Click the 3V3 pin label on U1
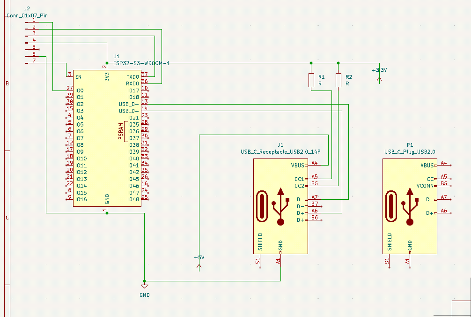The height and width of the screenshot is (317, 471). (x=107, y=77)
